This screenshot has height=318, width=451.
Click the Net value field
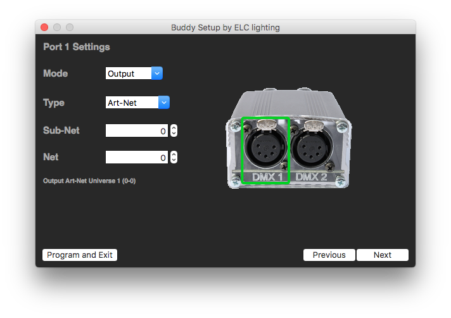click(137, 157)
